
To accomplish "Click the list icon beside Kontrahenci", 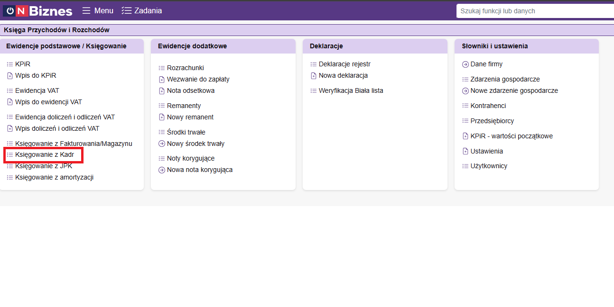I will click(465, 106).
